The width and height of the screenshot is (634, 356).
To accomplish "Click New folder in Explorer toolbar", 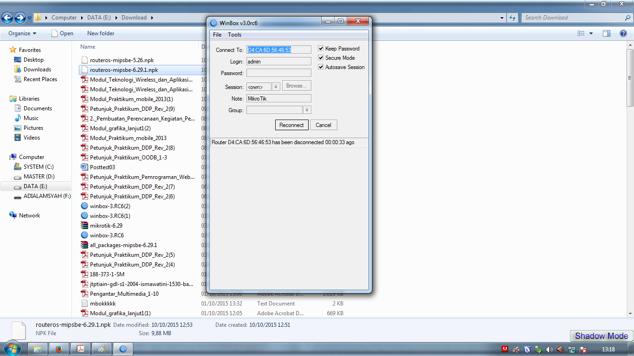I will [x=101, y=33].
